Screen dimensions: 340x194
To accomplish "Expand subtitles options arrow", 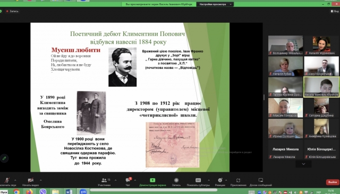I will point(209,180).
